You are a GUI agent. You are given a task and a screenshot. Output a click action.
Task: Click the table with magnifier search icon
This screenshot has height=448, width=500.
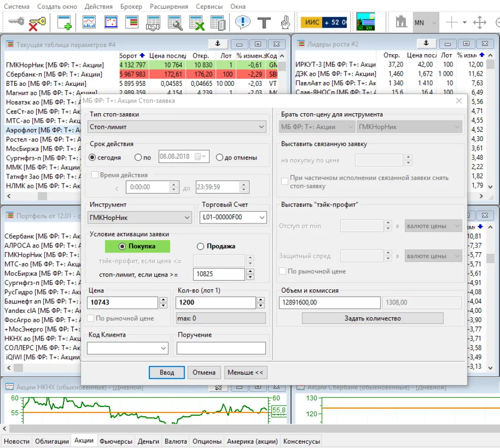click(x=175, y=22)
